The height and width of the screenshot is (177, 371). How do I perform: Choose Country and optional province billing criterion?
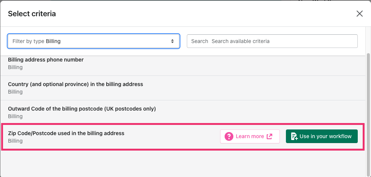182,88
